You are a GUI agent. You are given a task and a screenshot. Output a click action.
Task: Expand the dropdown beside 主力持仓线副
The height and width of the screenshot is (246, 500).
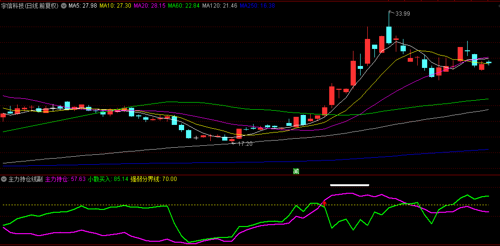point(4,179)
